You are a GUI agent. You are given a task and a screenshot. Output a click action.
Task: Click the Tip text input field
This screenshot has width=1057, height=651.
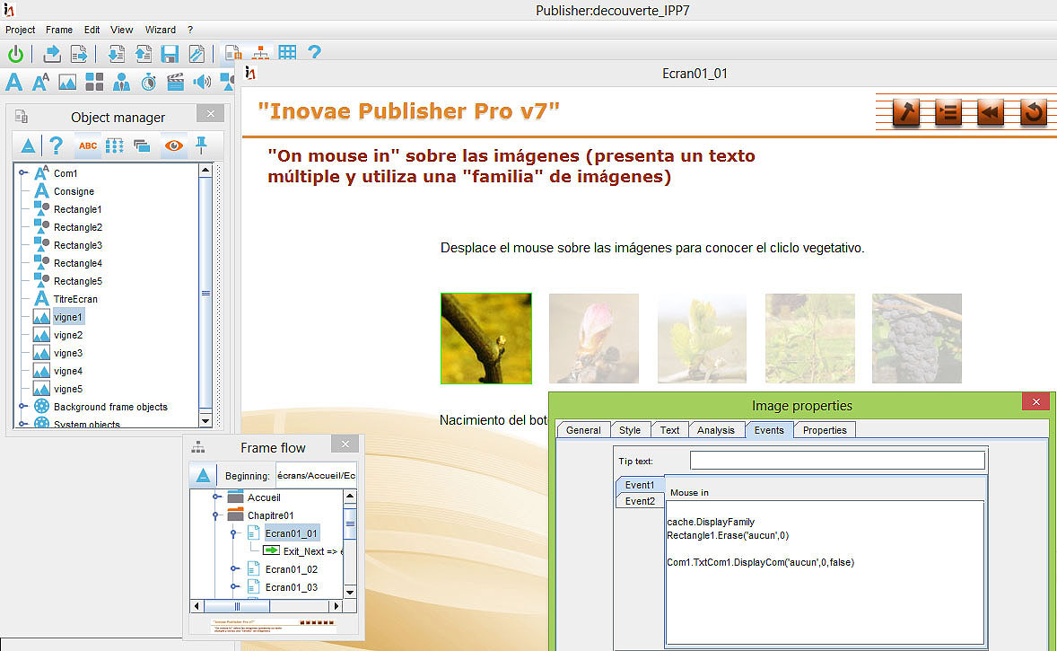coord(837,461)
